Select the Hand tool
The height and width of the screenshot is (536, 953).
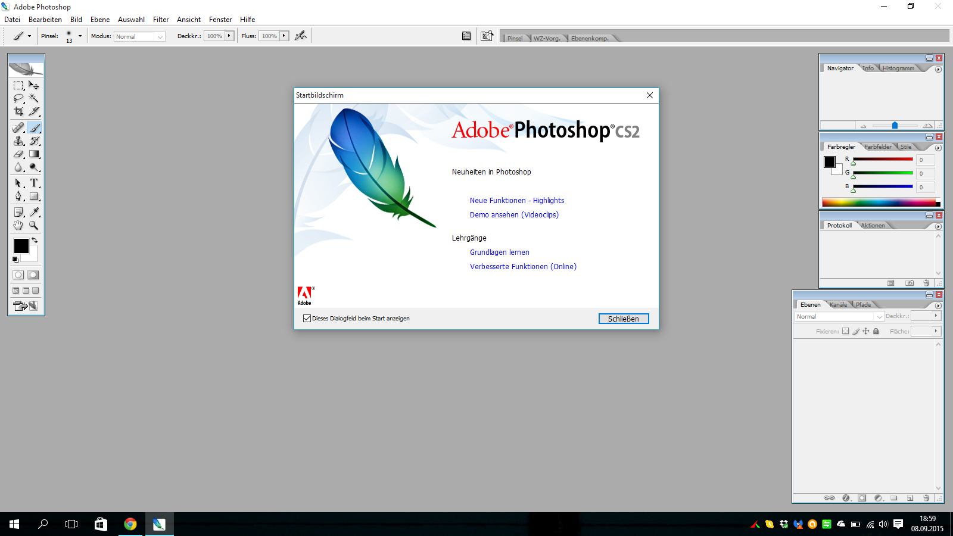click(x=18, y=225)
